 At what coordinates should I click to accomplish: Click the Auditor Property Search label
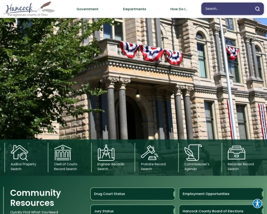coord(23,166)
